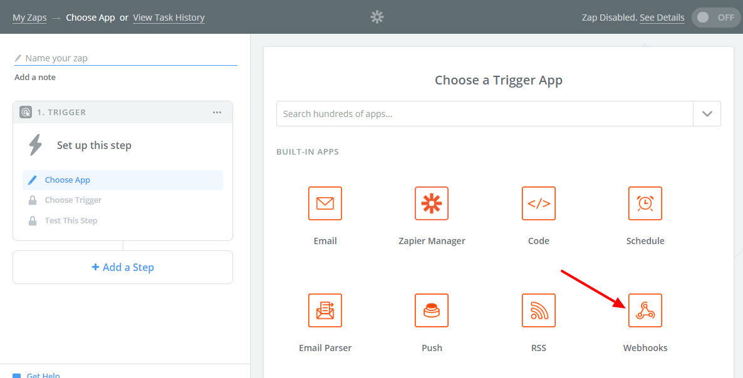Click Add a note
743x378 pixels.
tap(35, 77)
